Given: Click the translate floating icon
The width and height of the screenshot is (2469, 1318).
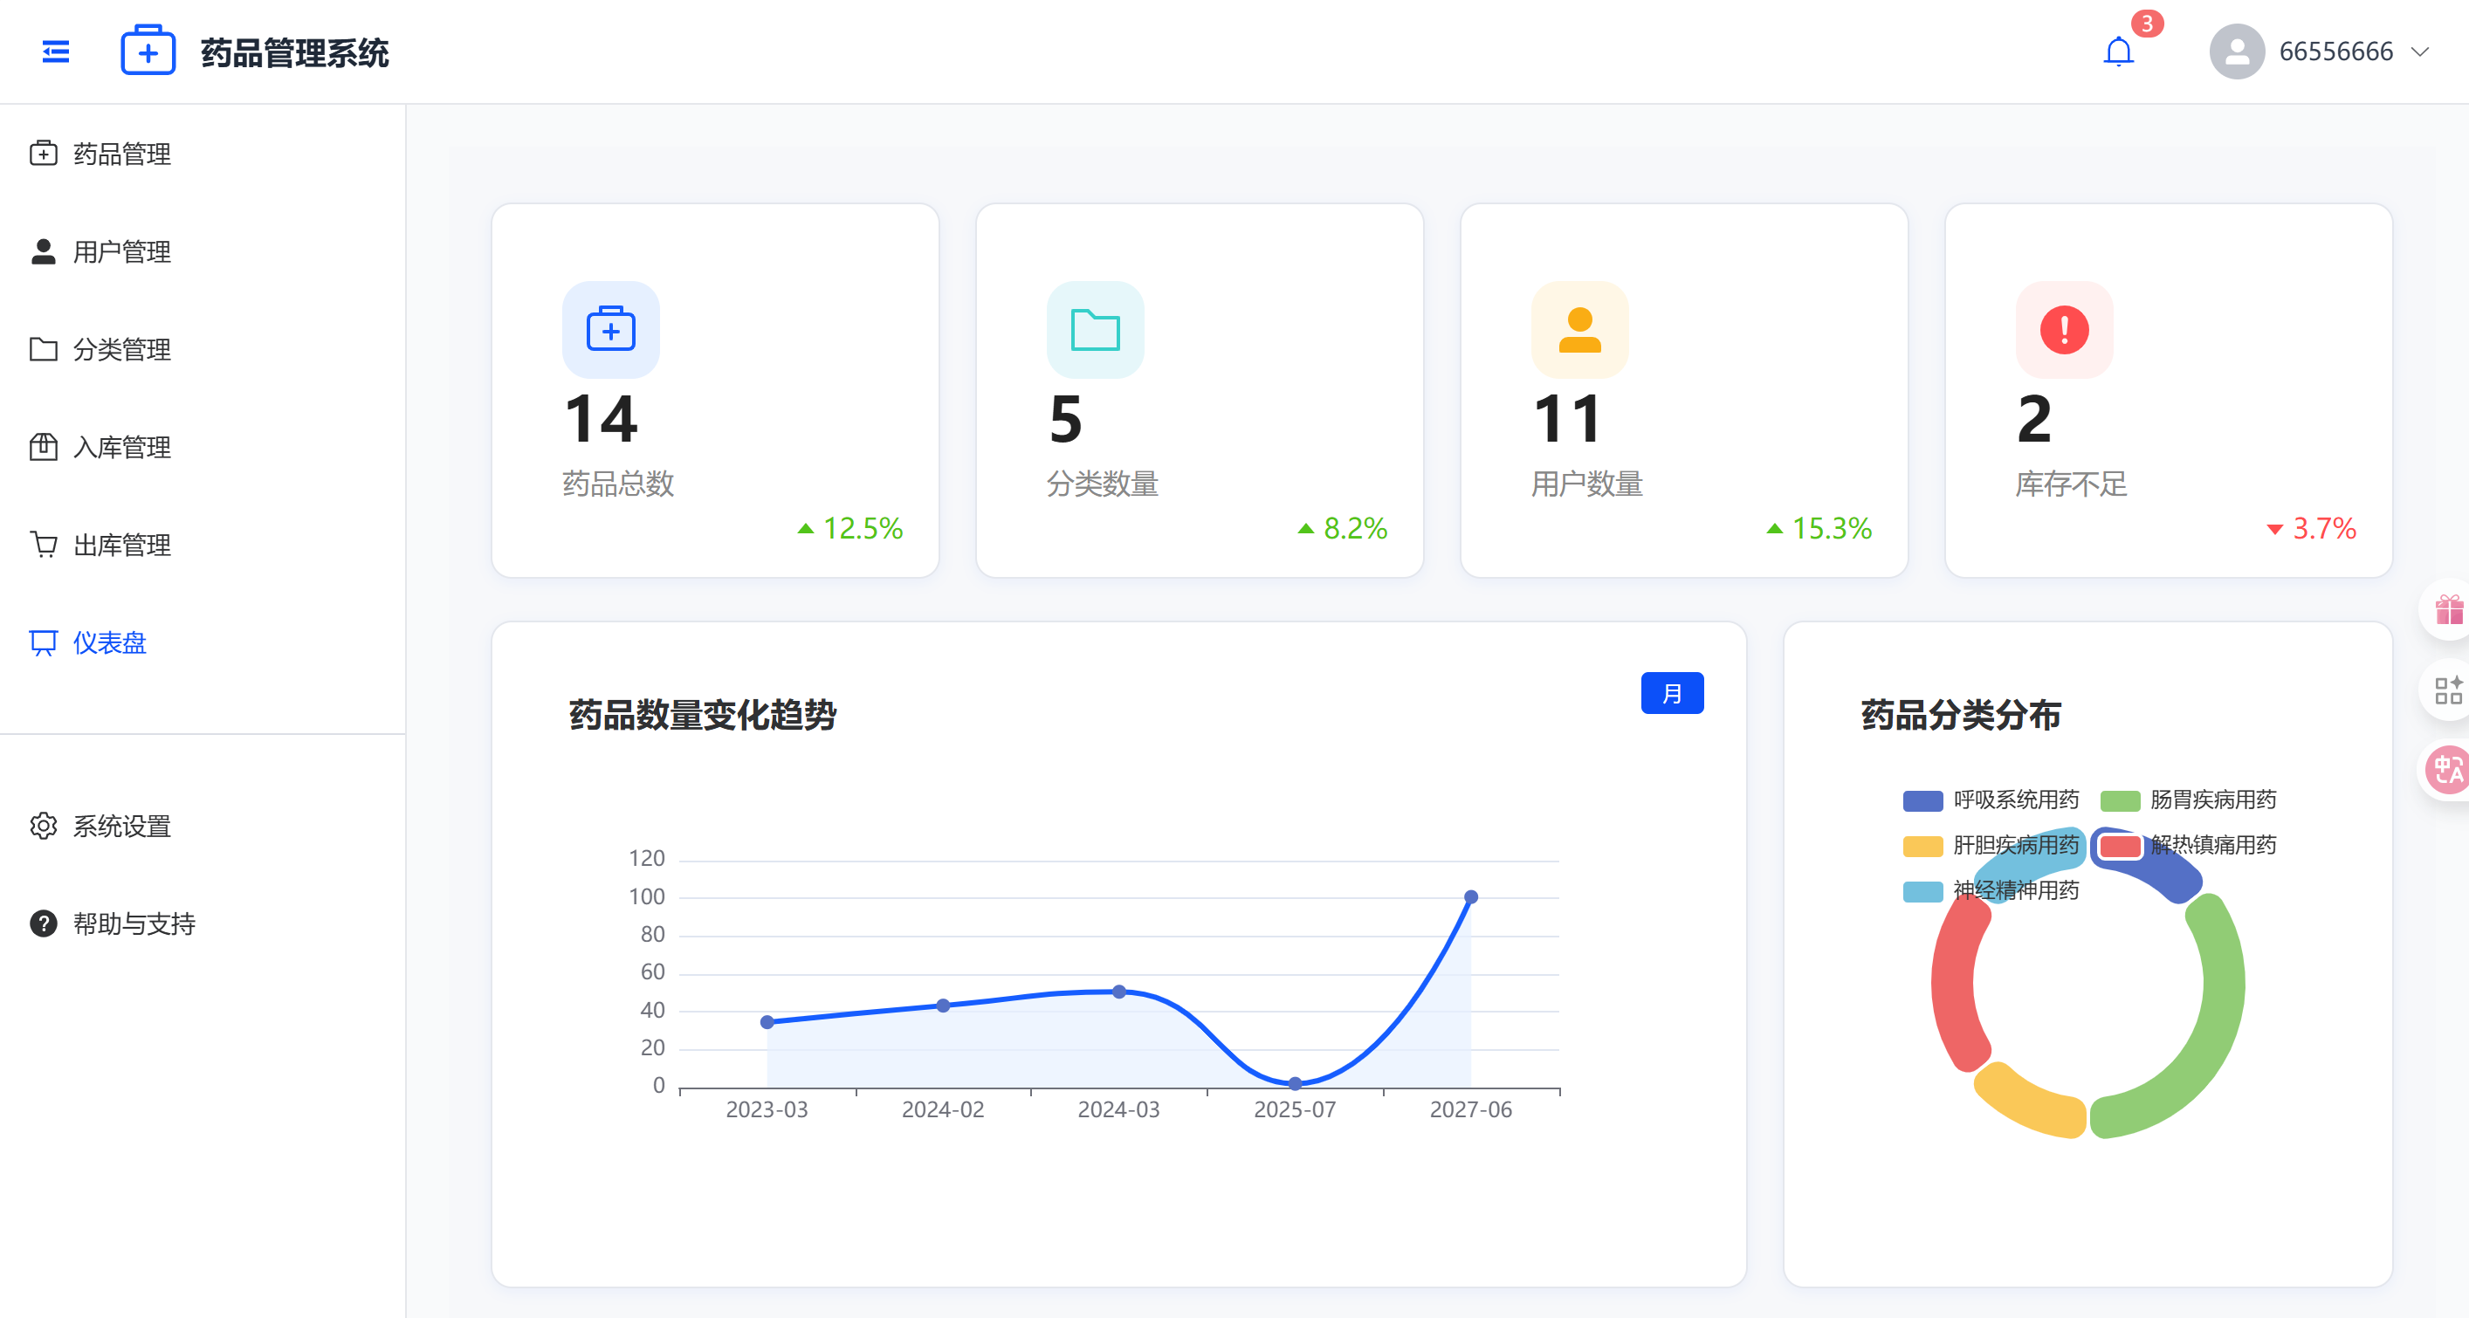Looking at the screenshot, I should [x=2448, y=769].
